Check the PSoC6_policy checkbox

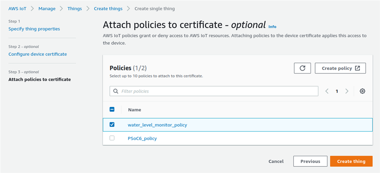pos(112,138)
